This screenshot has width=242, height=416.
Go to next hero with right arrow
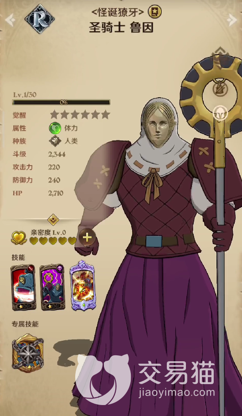coord(232,19)
